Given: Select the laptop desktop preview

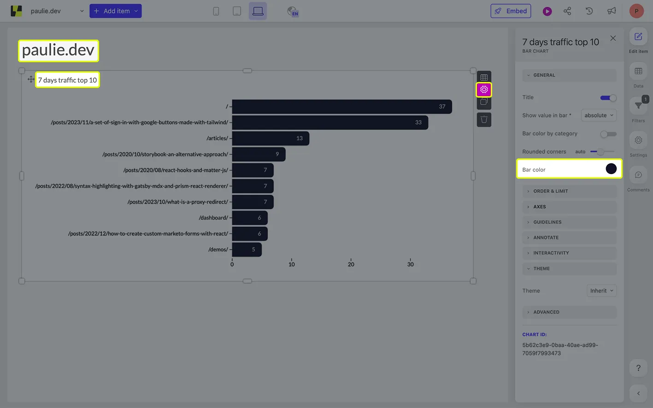Looking at the screenshot, I should point(258,11).
